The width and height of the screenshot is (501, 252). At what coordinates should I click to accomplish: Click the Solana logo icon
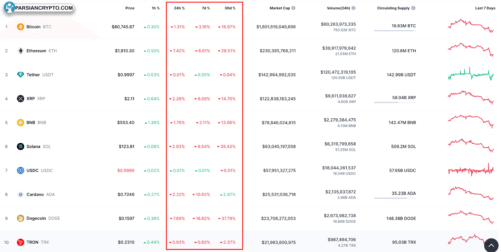coord(20,146)
